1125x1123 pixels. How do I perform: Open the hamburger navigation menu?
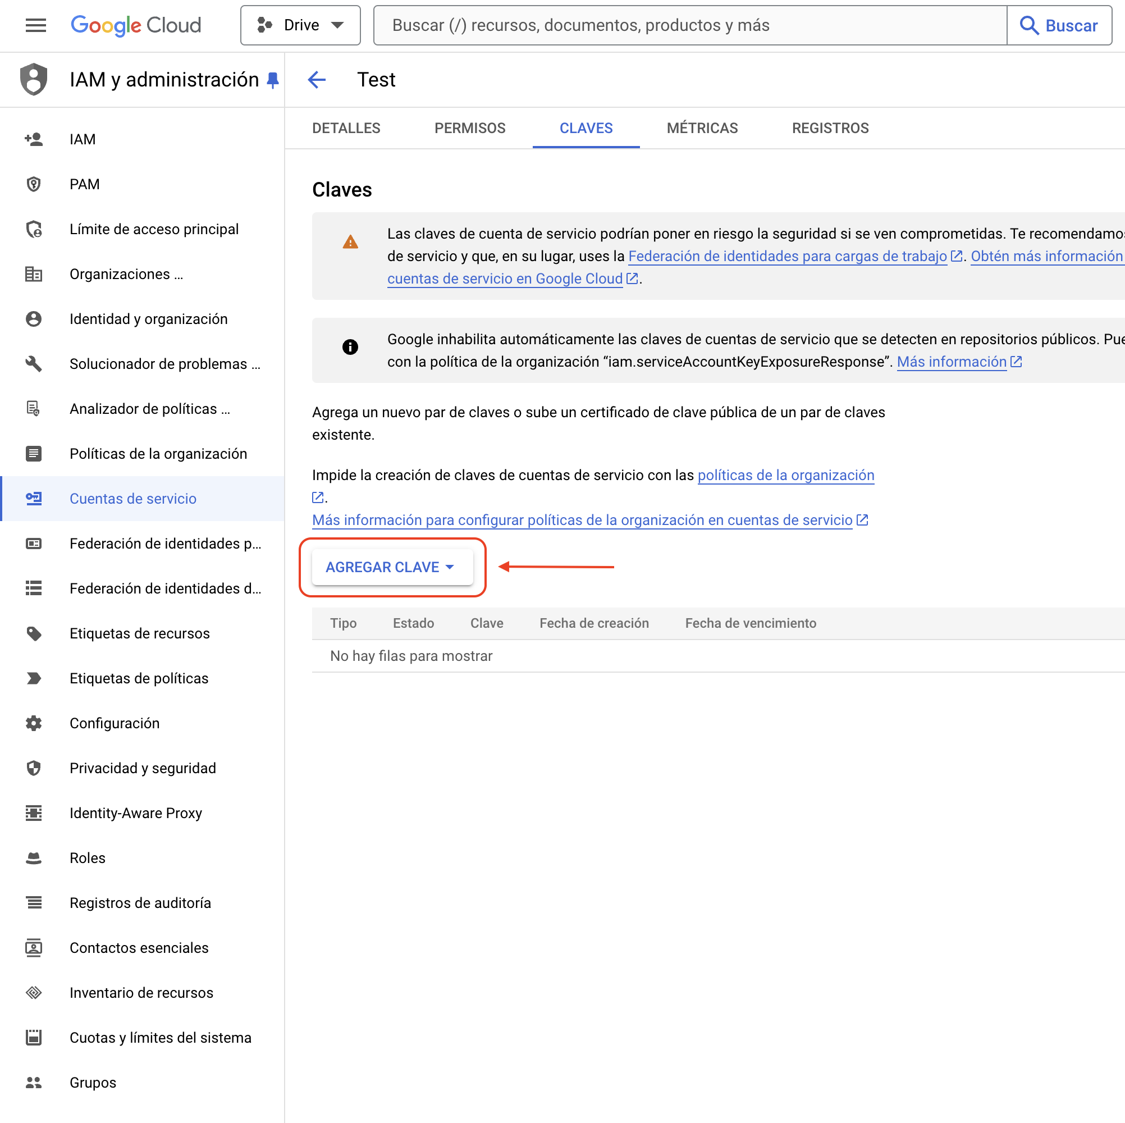click(x=35, y=25)
